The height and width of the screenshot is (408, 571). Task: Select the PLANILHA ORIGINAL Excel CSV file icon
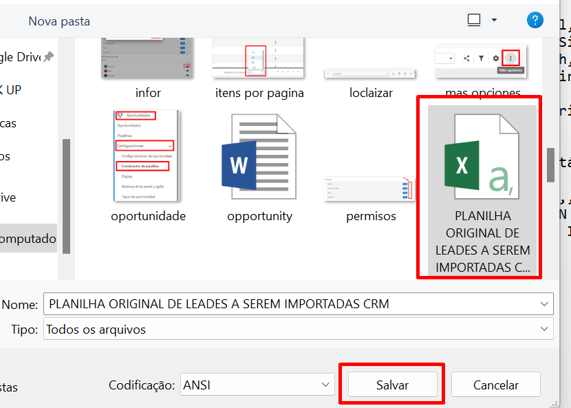tap(482, 157)
